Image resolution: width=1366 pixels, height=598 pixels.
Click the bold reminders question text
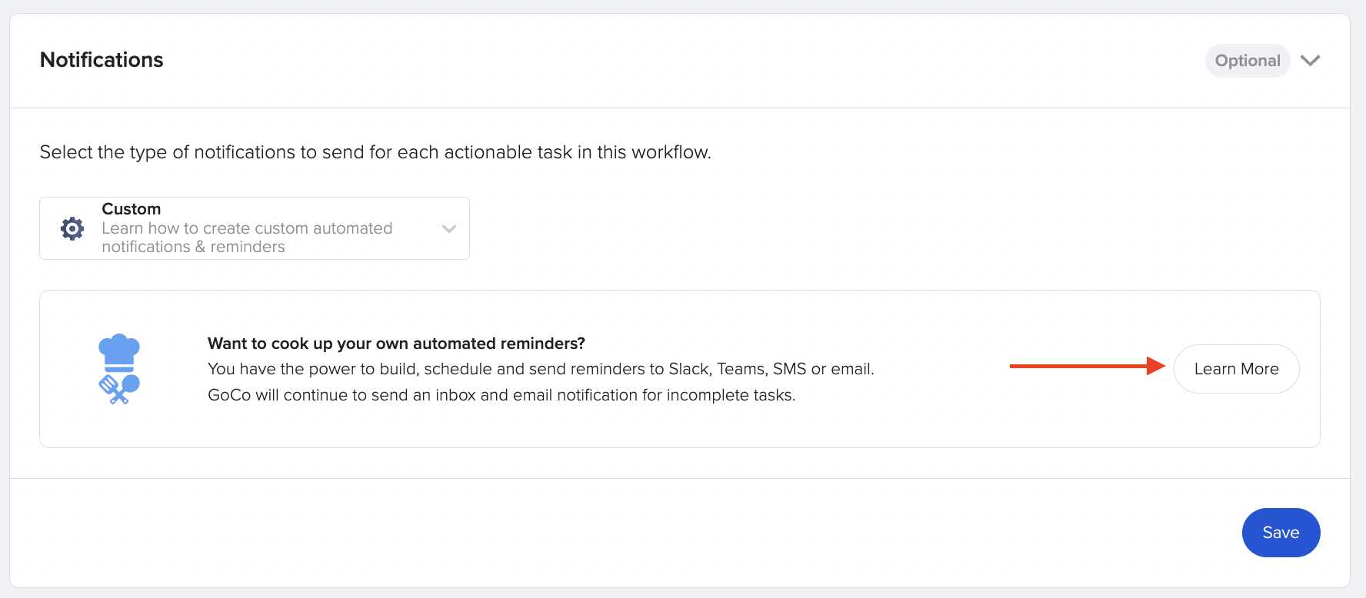coord(396,344)
